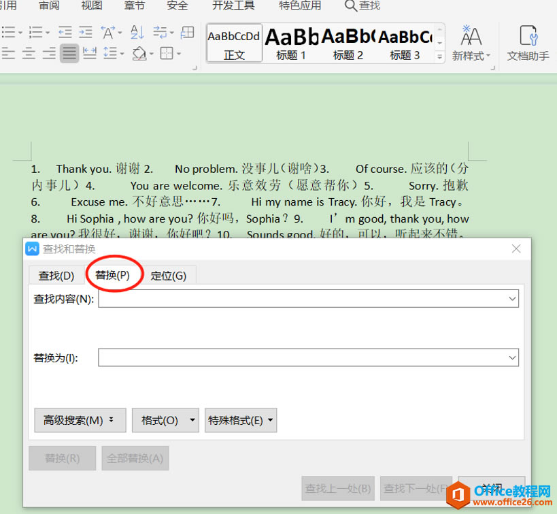Click the line spacing icon
The image size is (557, 514).
(x=110, y=54)
